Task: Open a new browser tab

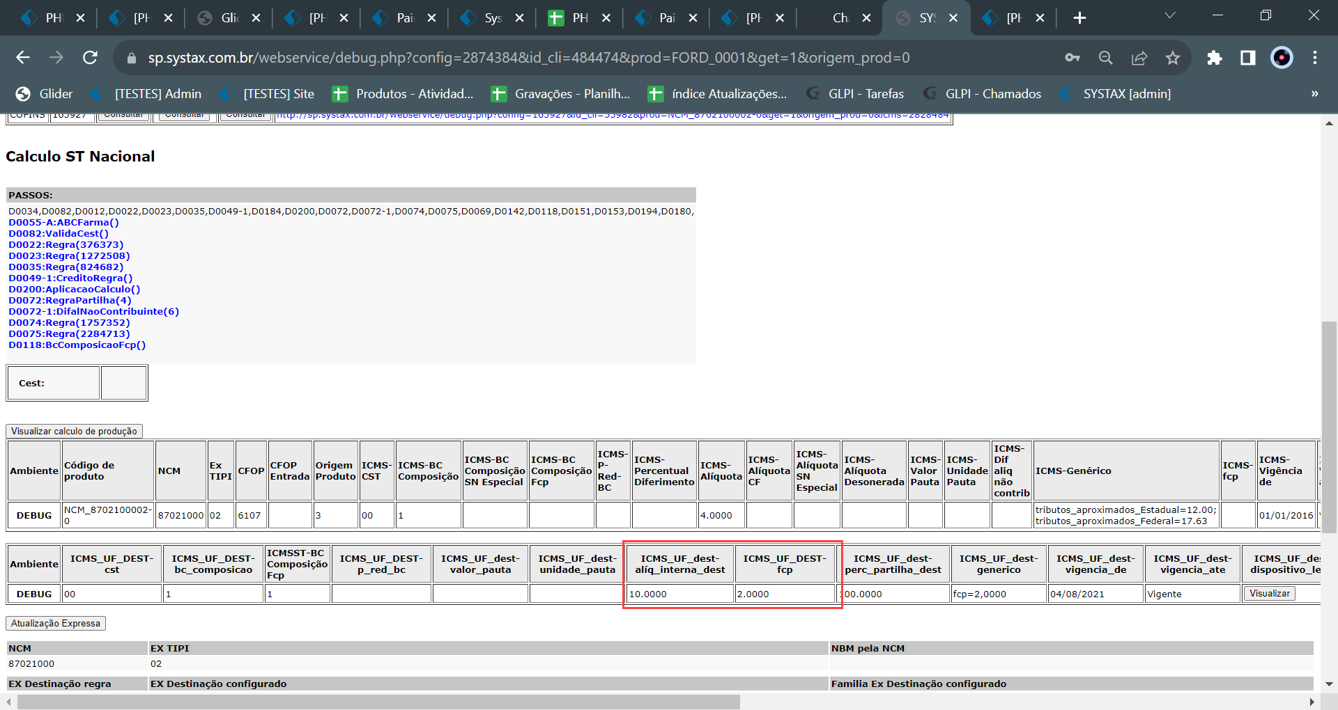Action: point(1079,18)
